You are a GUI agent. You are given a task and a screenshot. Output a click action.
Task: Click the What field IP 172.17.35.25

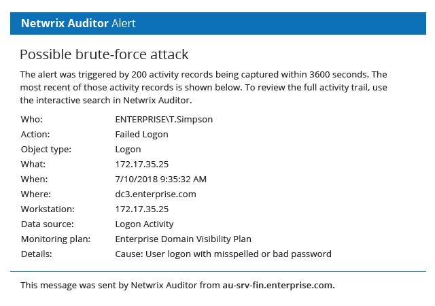[x=142, y=164]
